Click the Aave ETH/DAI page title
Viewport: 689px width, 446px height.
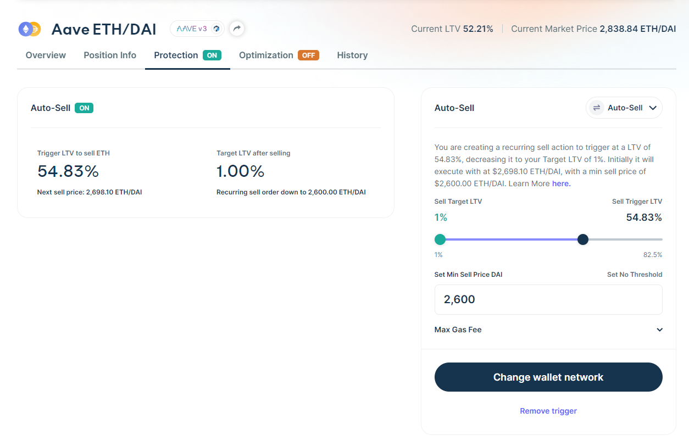tap(104, 29)
